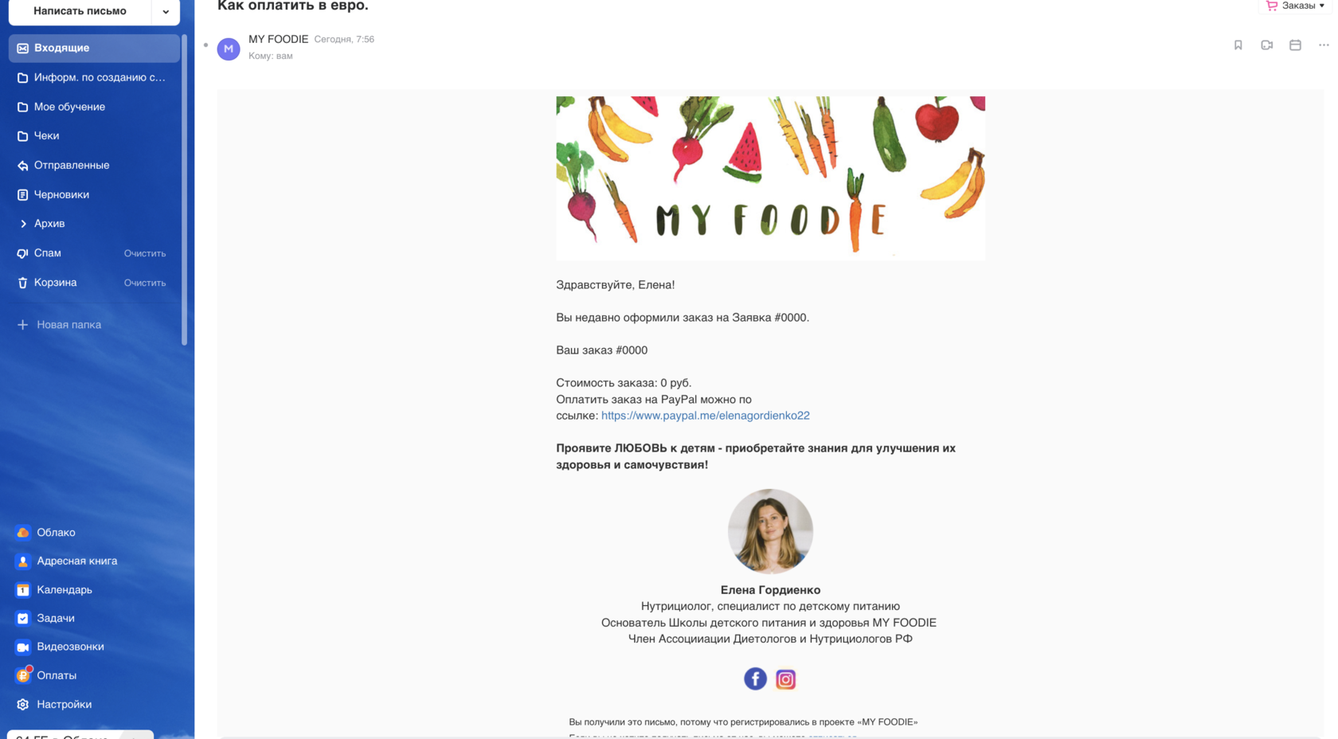Click the video call icon in header

[x=1266, y=45]
